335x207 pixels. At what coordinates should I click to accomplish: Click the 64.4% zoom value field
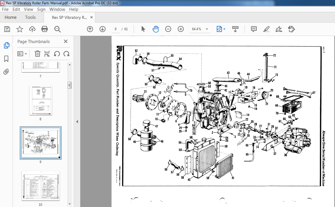[x=196, y=29]
